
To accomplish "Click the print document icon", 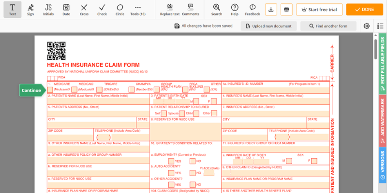I will [286, 9].
